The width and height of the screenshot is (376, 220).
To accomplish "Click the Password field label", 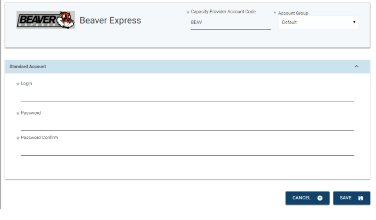I will (31, 113).
